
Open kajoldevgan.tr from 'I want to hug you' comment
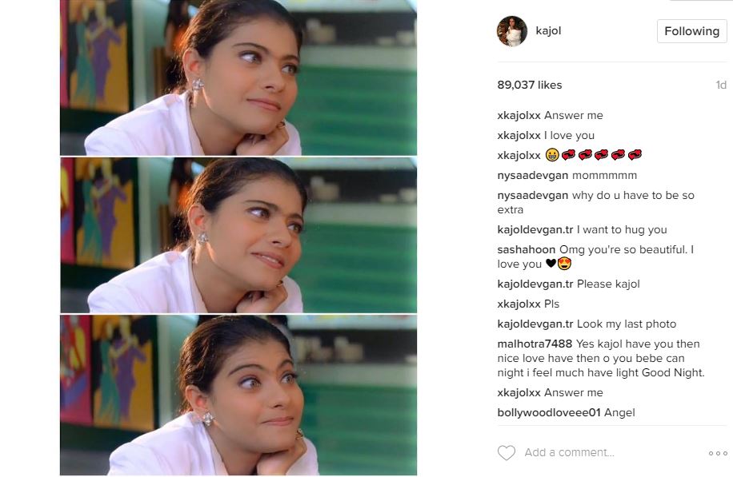(535, 229)
